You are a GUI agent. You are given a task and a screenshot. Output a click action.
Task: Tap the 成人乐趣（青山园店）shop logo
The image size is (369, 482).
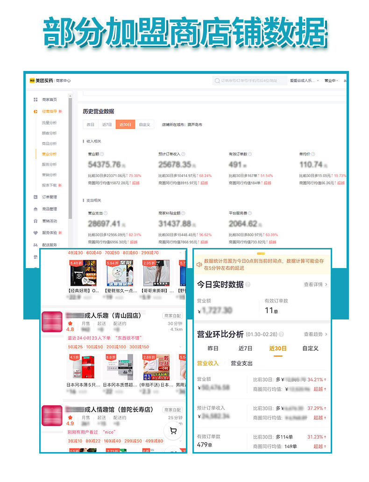pos(52,322)
